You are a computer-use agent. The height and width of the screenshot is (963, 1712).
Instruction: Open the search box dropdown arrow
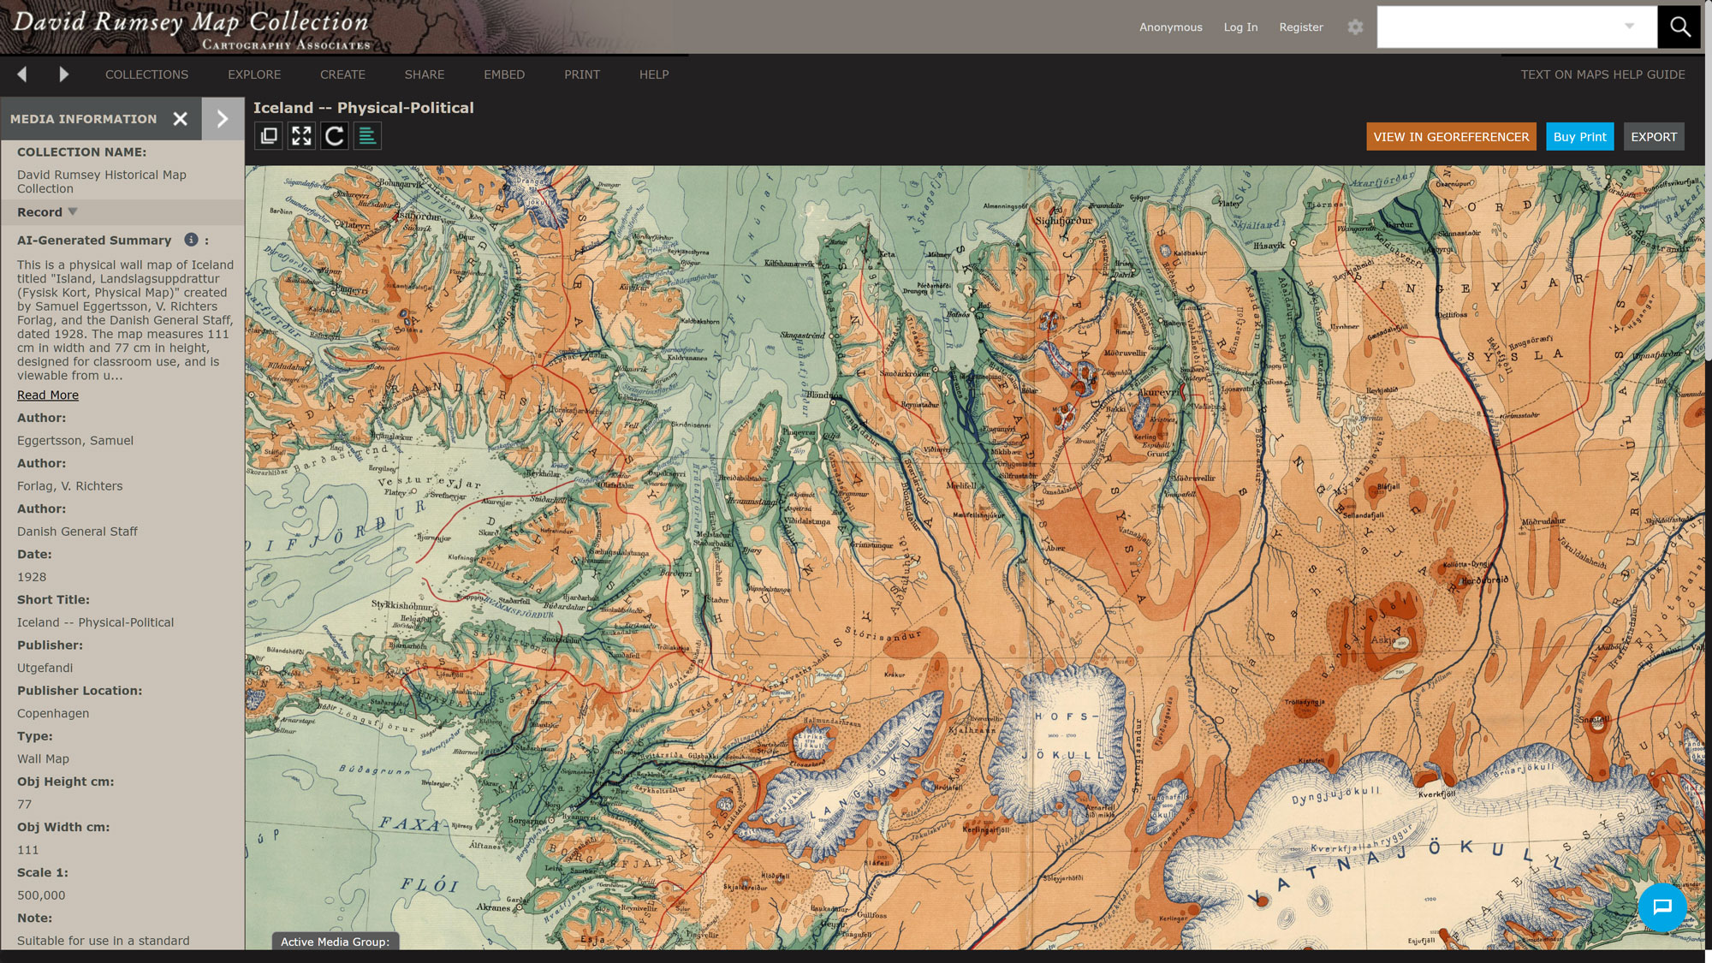(1629, 27)
